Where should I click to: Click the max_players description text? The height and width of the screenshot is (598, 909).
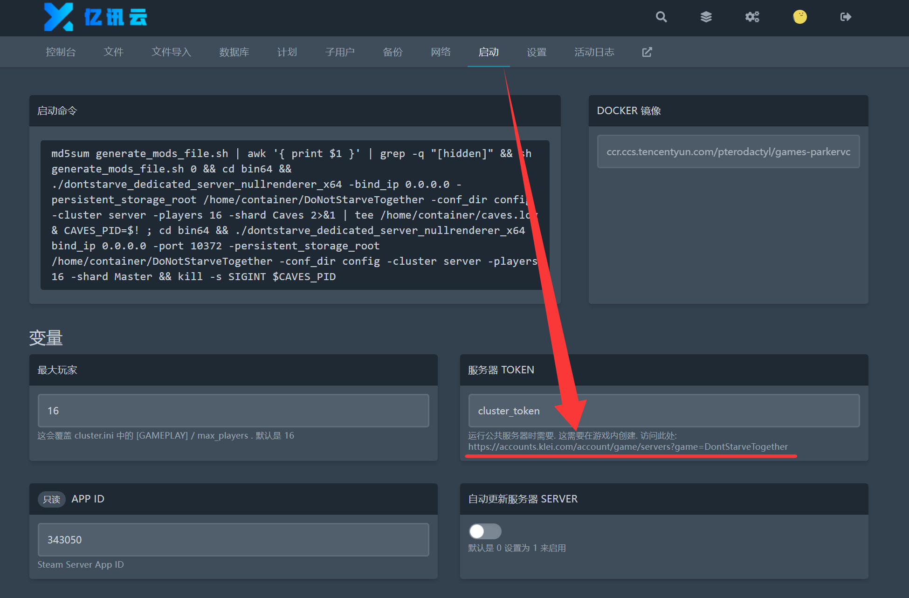click(165, 435)
